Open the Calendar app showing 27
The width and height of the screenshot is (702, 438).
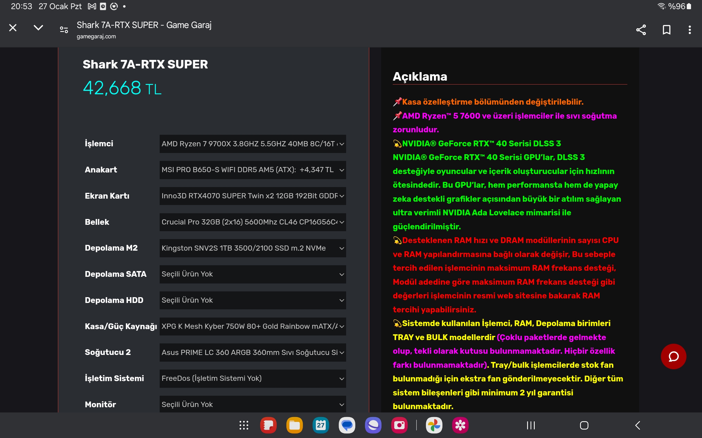(x=321, y=425)
